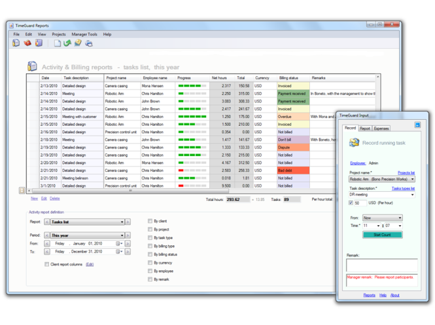Open the From dropdown showing Now

point(383,218)
